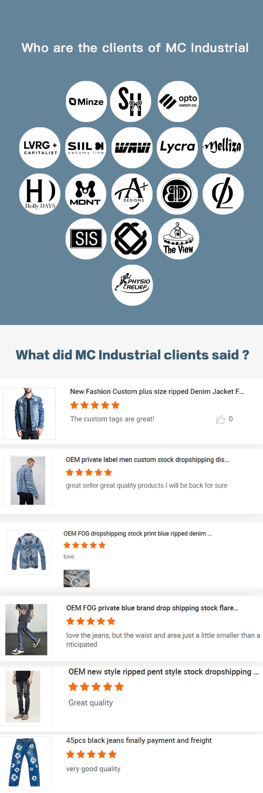Like the custom tags review
The width and height of the screenshot is (263, 793).
221,420
